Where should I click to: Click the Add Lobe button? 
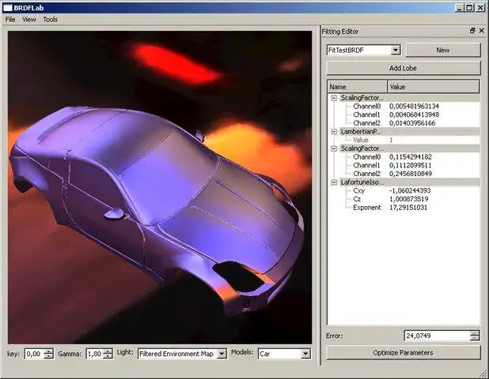coord(403,68)
